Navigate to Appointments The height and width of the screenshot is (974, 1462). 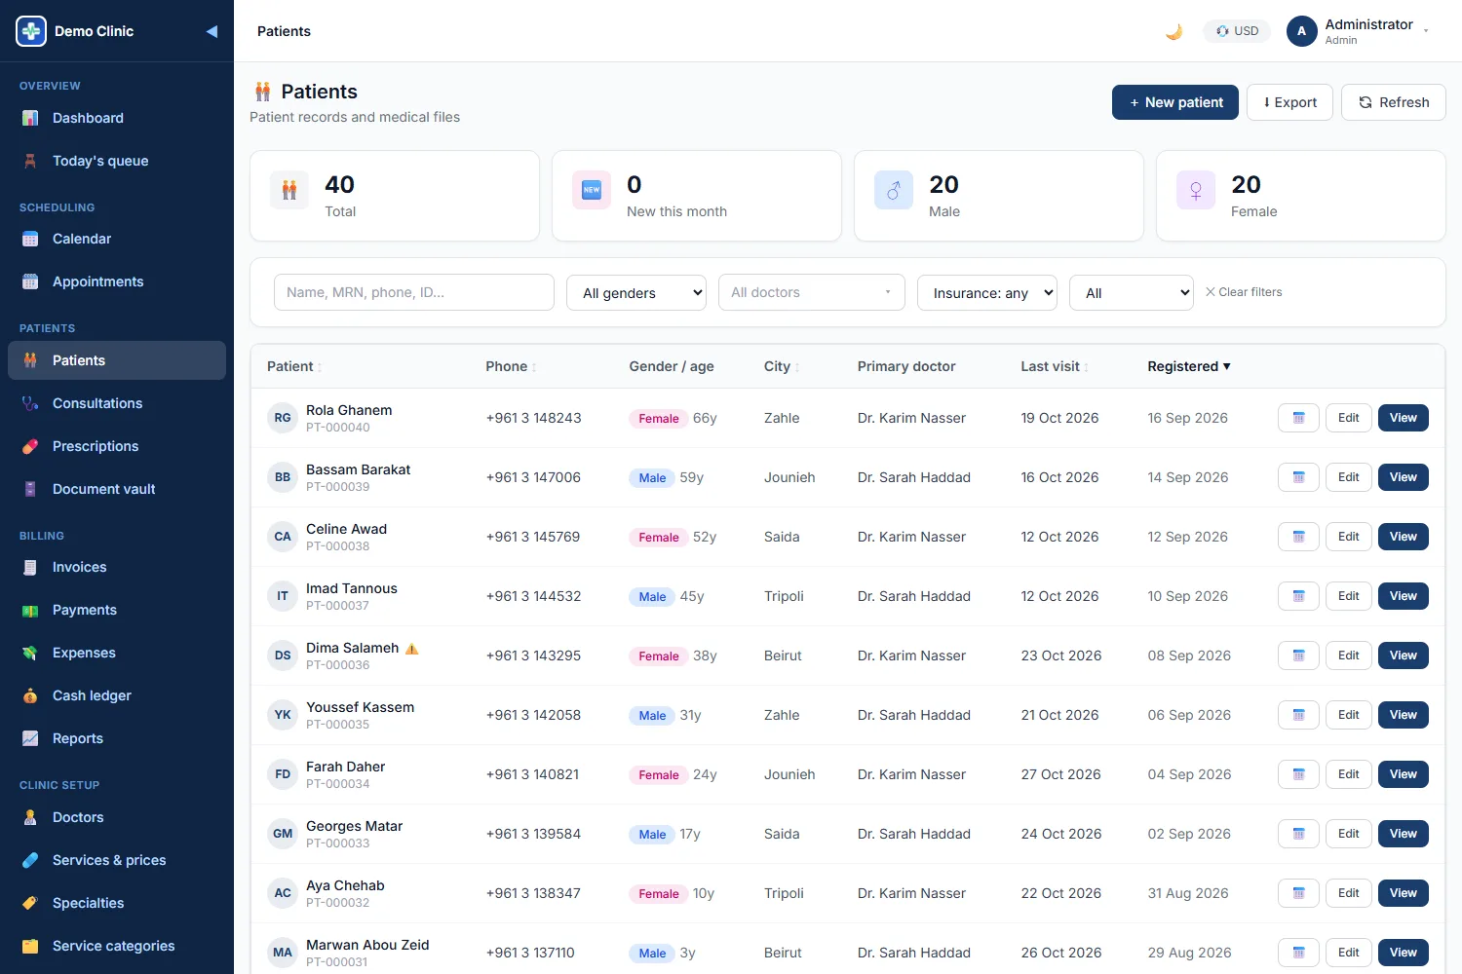click(117, 281)
